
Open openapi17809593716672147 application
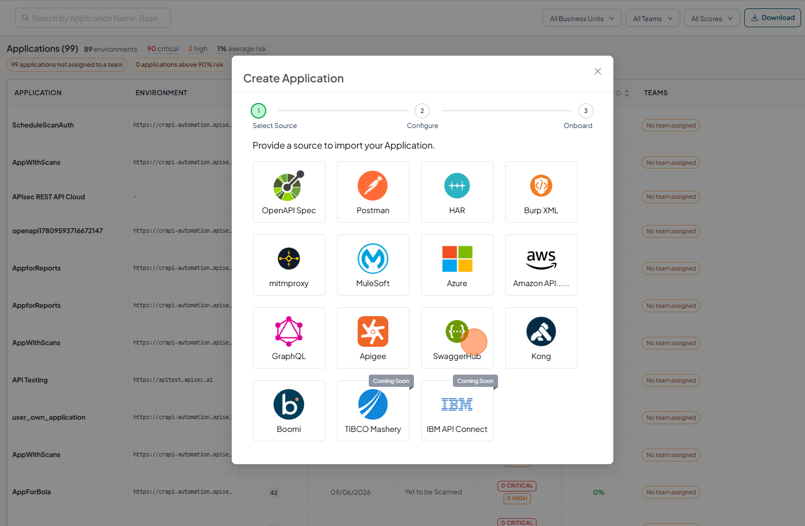57,231
